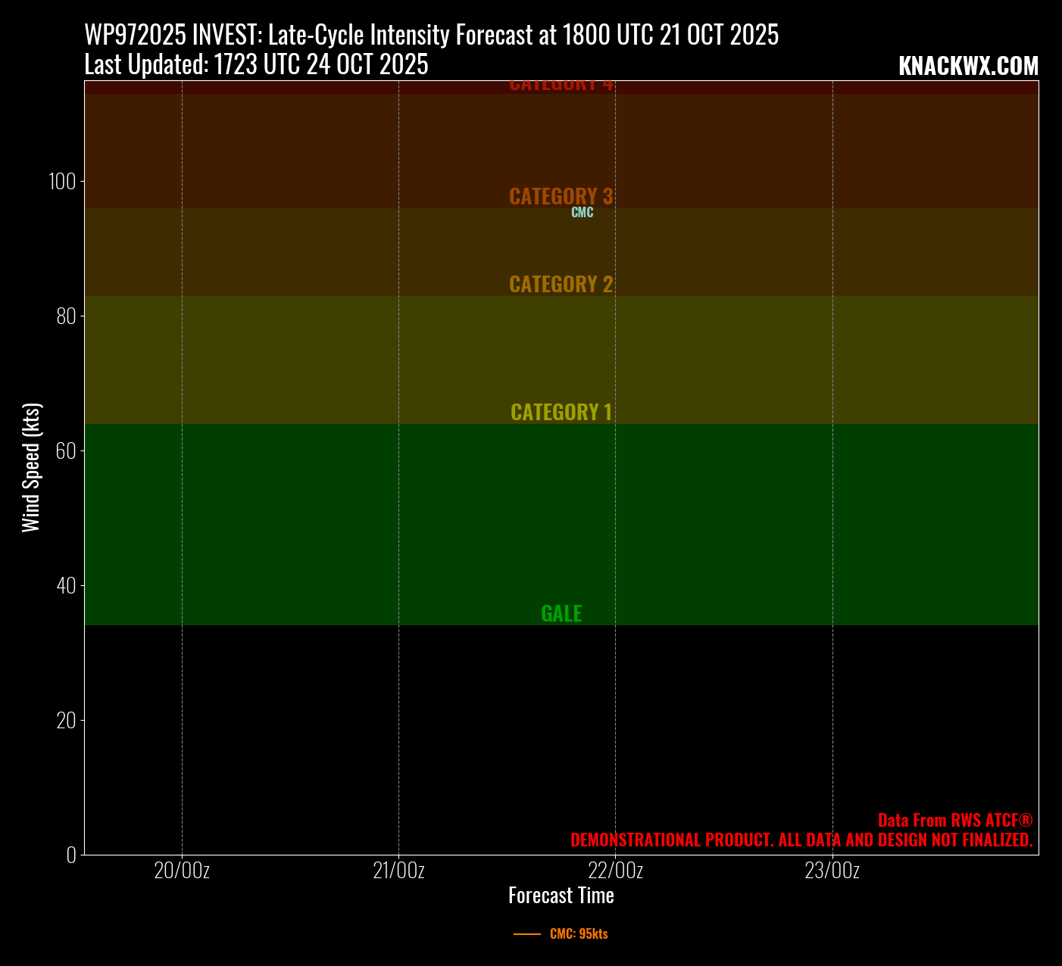Select the CATEGORY 1 band label
The image size is (1062, 966).
pyautogui.click(x=561, y=412)
